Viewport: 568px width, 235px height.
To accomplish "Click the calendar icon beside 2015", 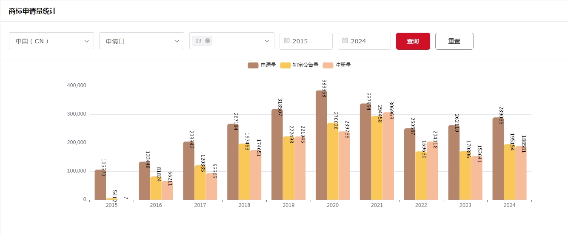I will 287,41.
